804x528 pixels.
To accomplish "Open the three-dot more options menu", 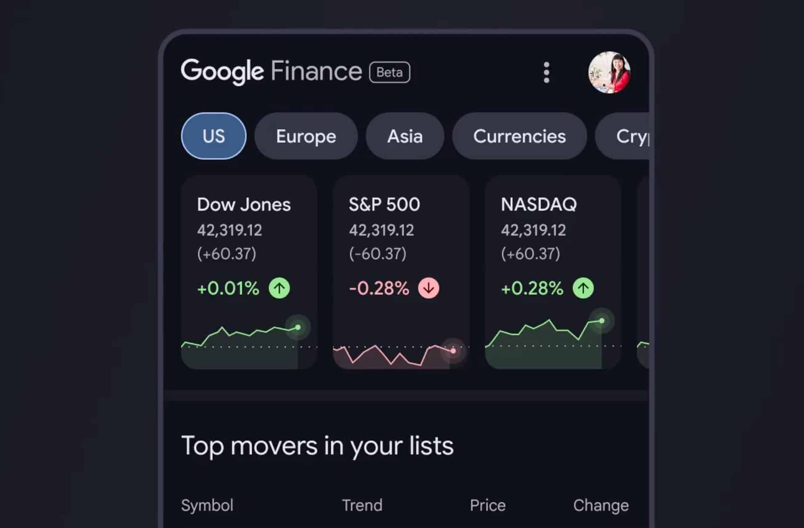I will coord(546,72).
